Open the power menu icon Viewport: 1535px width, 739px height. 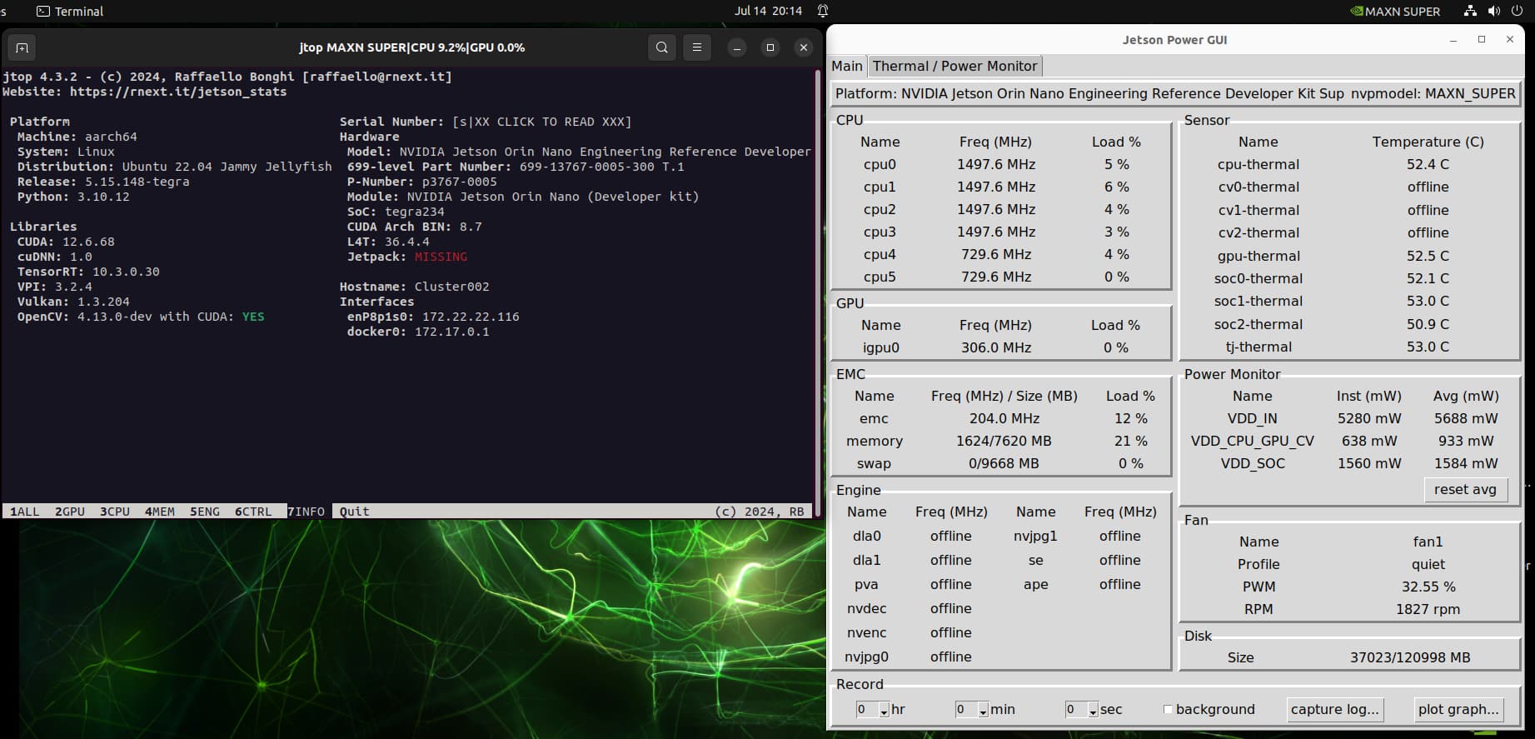(x=1517, y=11)
